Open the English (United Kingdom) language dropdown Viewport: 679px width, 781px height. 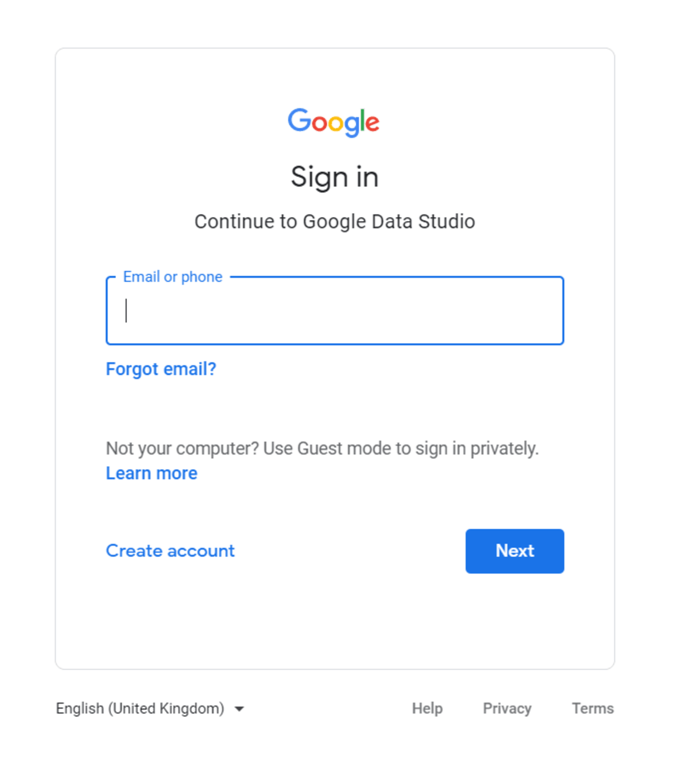pos(141,708)
